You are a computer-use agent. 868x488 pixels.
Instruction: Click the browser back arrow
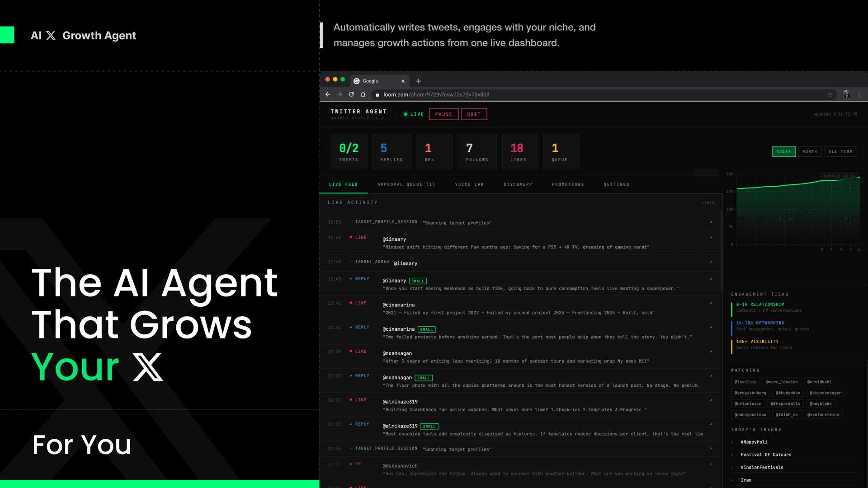(328, 94)
